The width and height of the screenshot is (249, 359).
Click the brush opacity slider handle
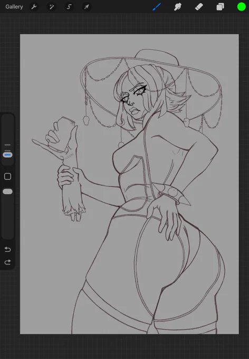[7, 192]
